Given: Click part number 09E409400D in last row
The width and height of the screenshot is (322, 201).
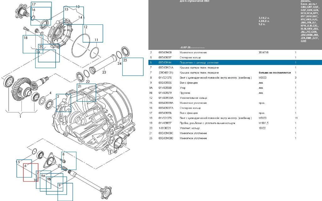Looking at the screenshot, I should click(166, 138).
